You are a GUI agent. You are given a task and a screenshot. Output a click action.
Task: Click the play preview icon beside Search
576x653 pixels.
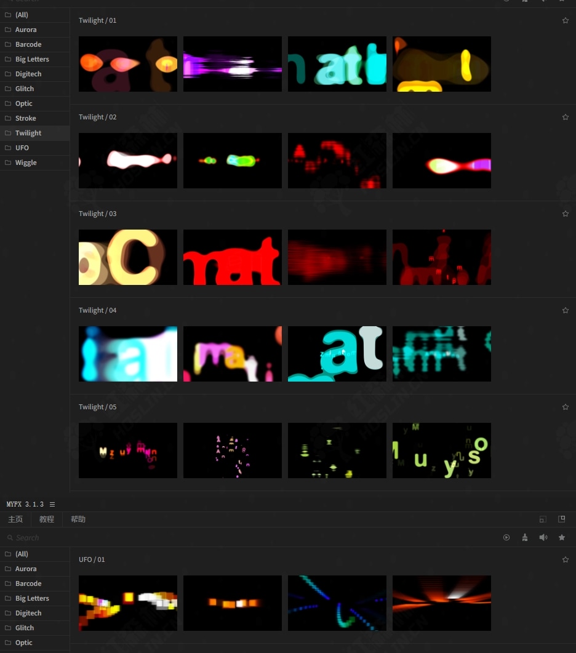tap(506, 537)
